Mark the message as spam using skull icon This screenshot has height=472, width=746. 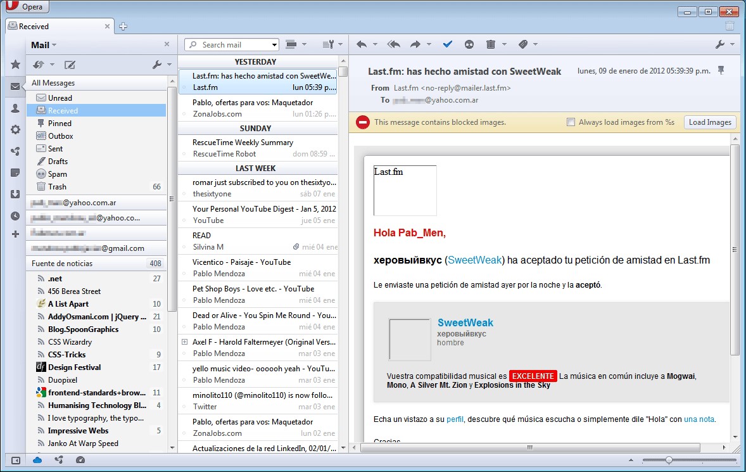(469, 44)
